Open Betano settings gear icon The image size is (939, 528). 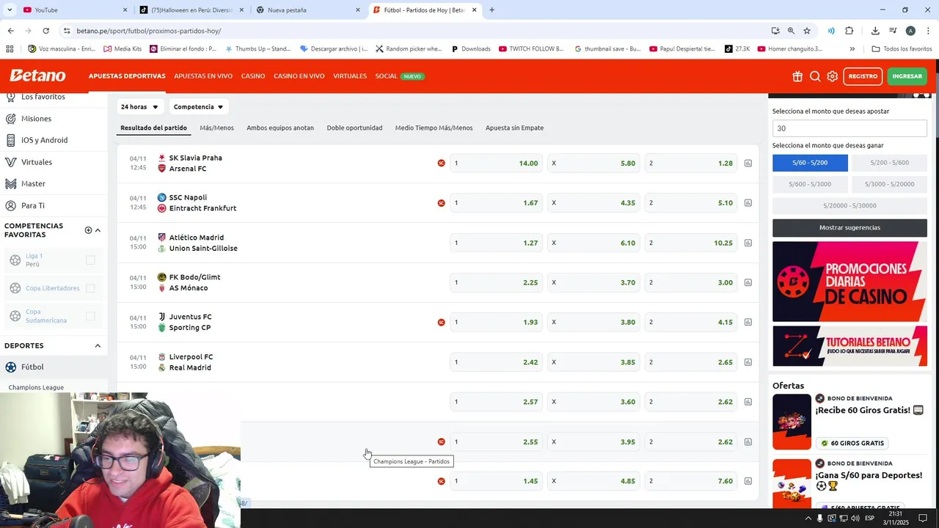833,76
